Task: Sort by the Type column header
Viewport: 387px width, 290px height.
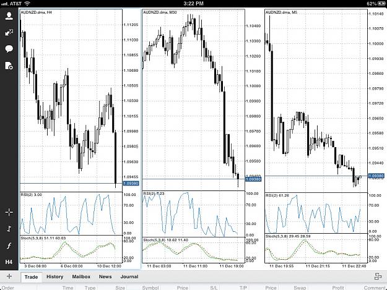Action: [x=90, y=288]
